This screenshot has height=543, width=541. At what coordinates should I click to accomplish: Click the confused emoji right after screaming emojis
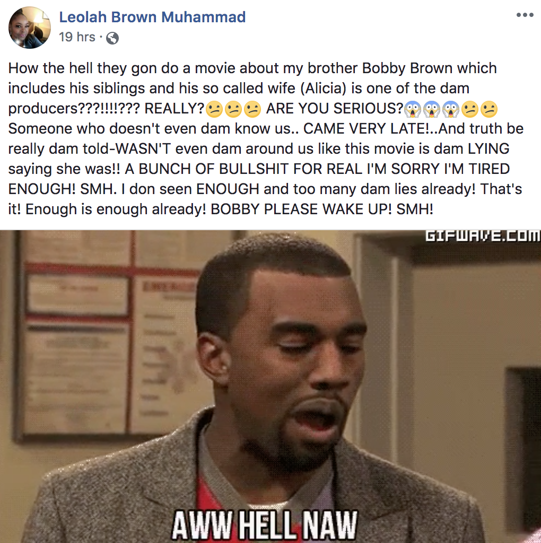click(x=469, y=109)
